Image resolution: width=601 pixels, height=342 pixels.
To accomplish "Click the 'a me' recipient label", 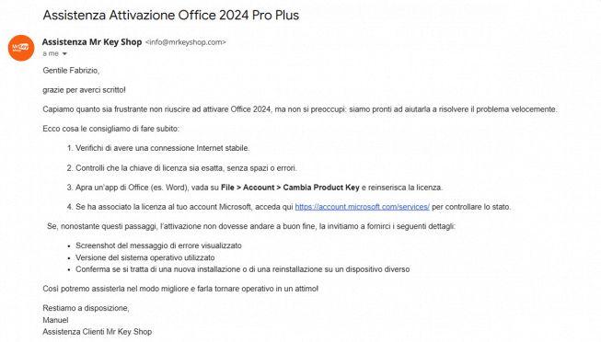I will [x=51, y=53].
